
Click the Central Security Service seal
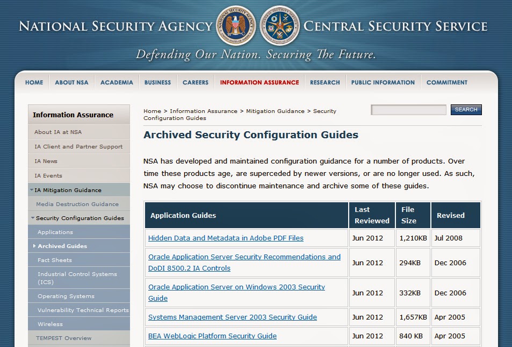[279, 25]
